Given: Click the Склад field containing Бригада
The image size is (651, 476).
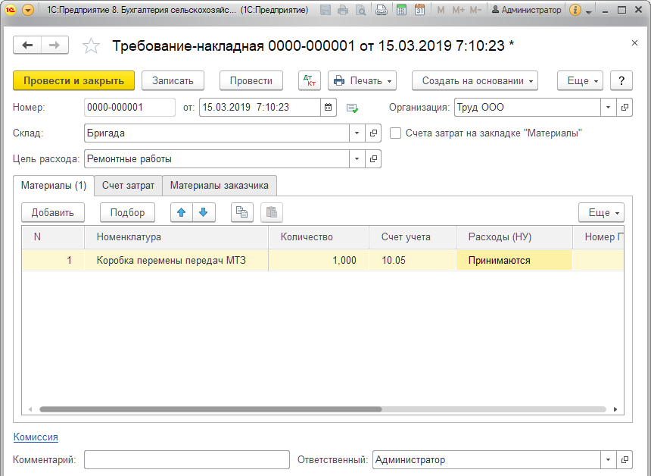Looking at the screenshot, I should point(216,133).
